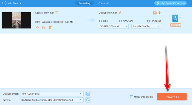Switch to the Converted tab
192x105 pixels.
click(104, 3)
